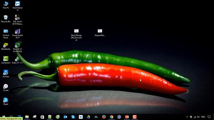The image size is (214, 120).
Task: Select the iTunes desktop shortcut
Action: [x=6, y=87]
